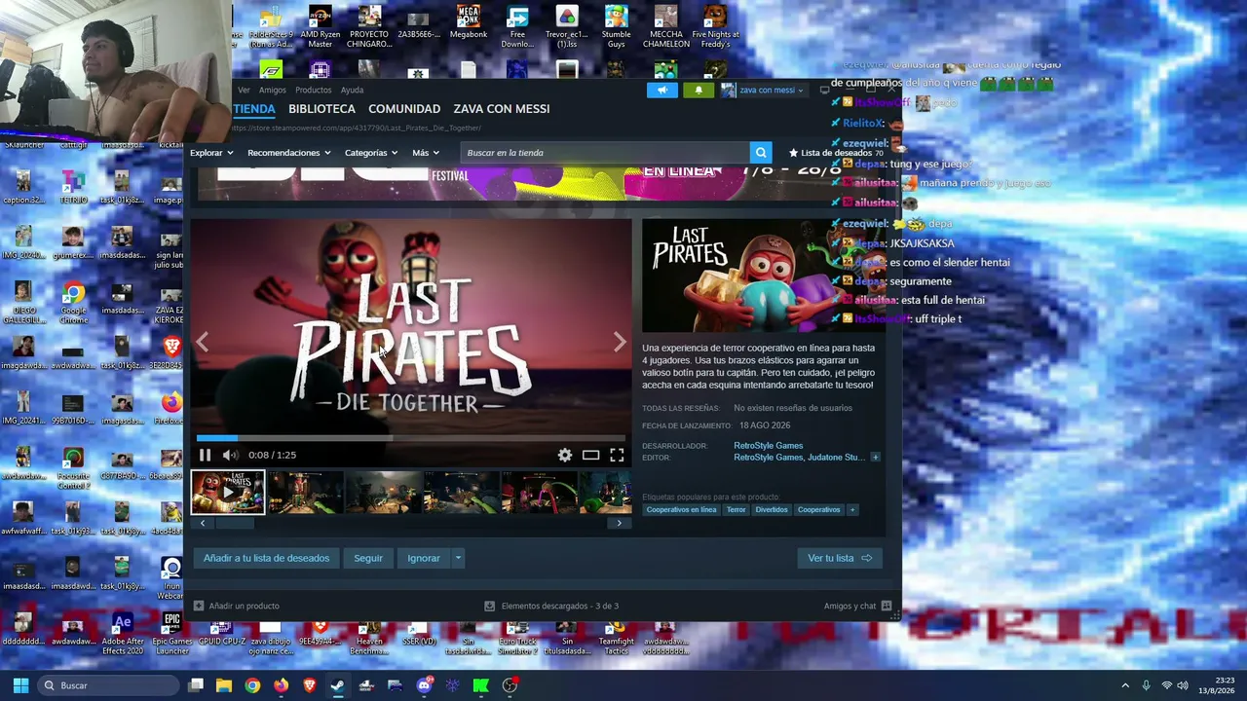1247x701 pixels.
Task: Select the trailer thumbnail with play icon
Action: click(x=227, y=492)
